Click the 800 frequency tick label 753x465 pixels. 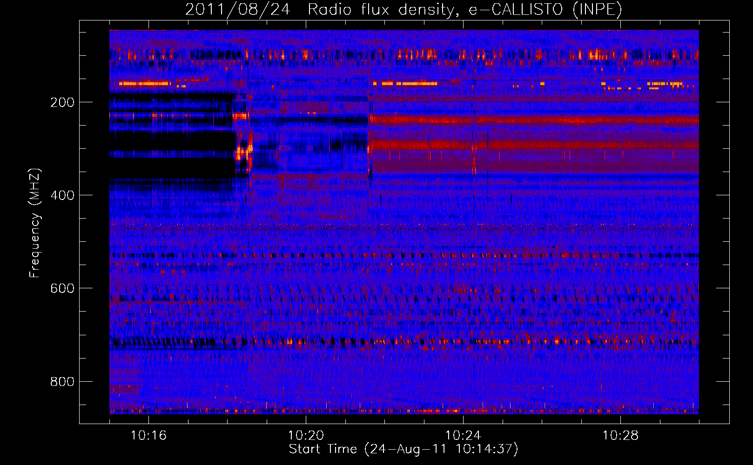[62, 382]
